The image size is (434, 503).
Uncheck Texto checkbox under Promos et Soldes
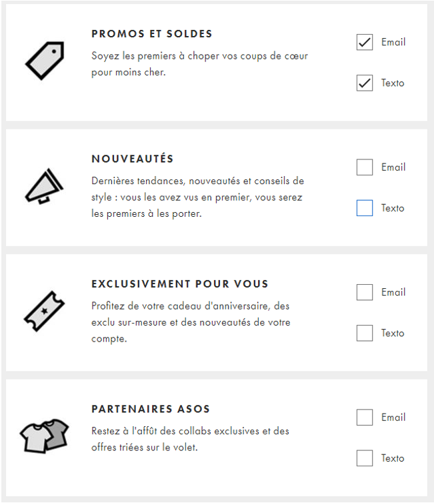[365, 83]
